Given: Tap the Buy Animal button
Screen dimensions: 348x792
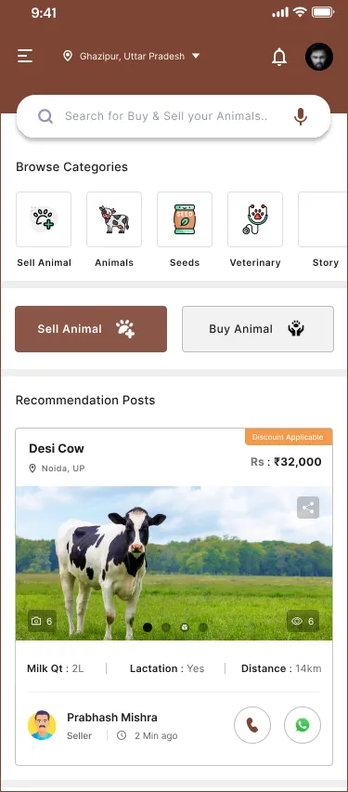Looking at the screenshot, I should coord(258,329).
